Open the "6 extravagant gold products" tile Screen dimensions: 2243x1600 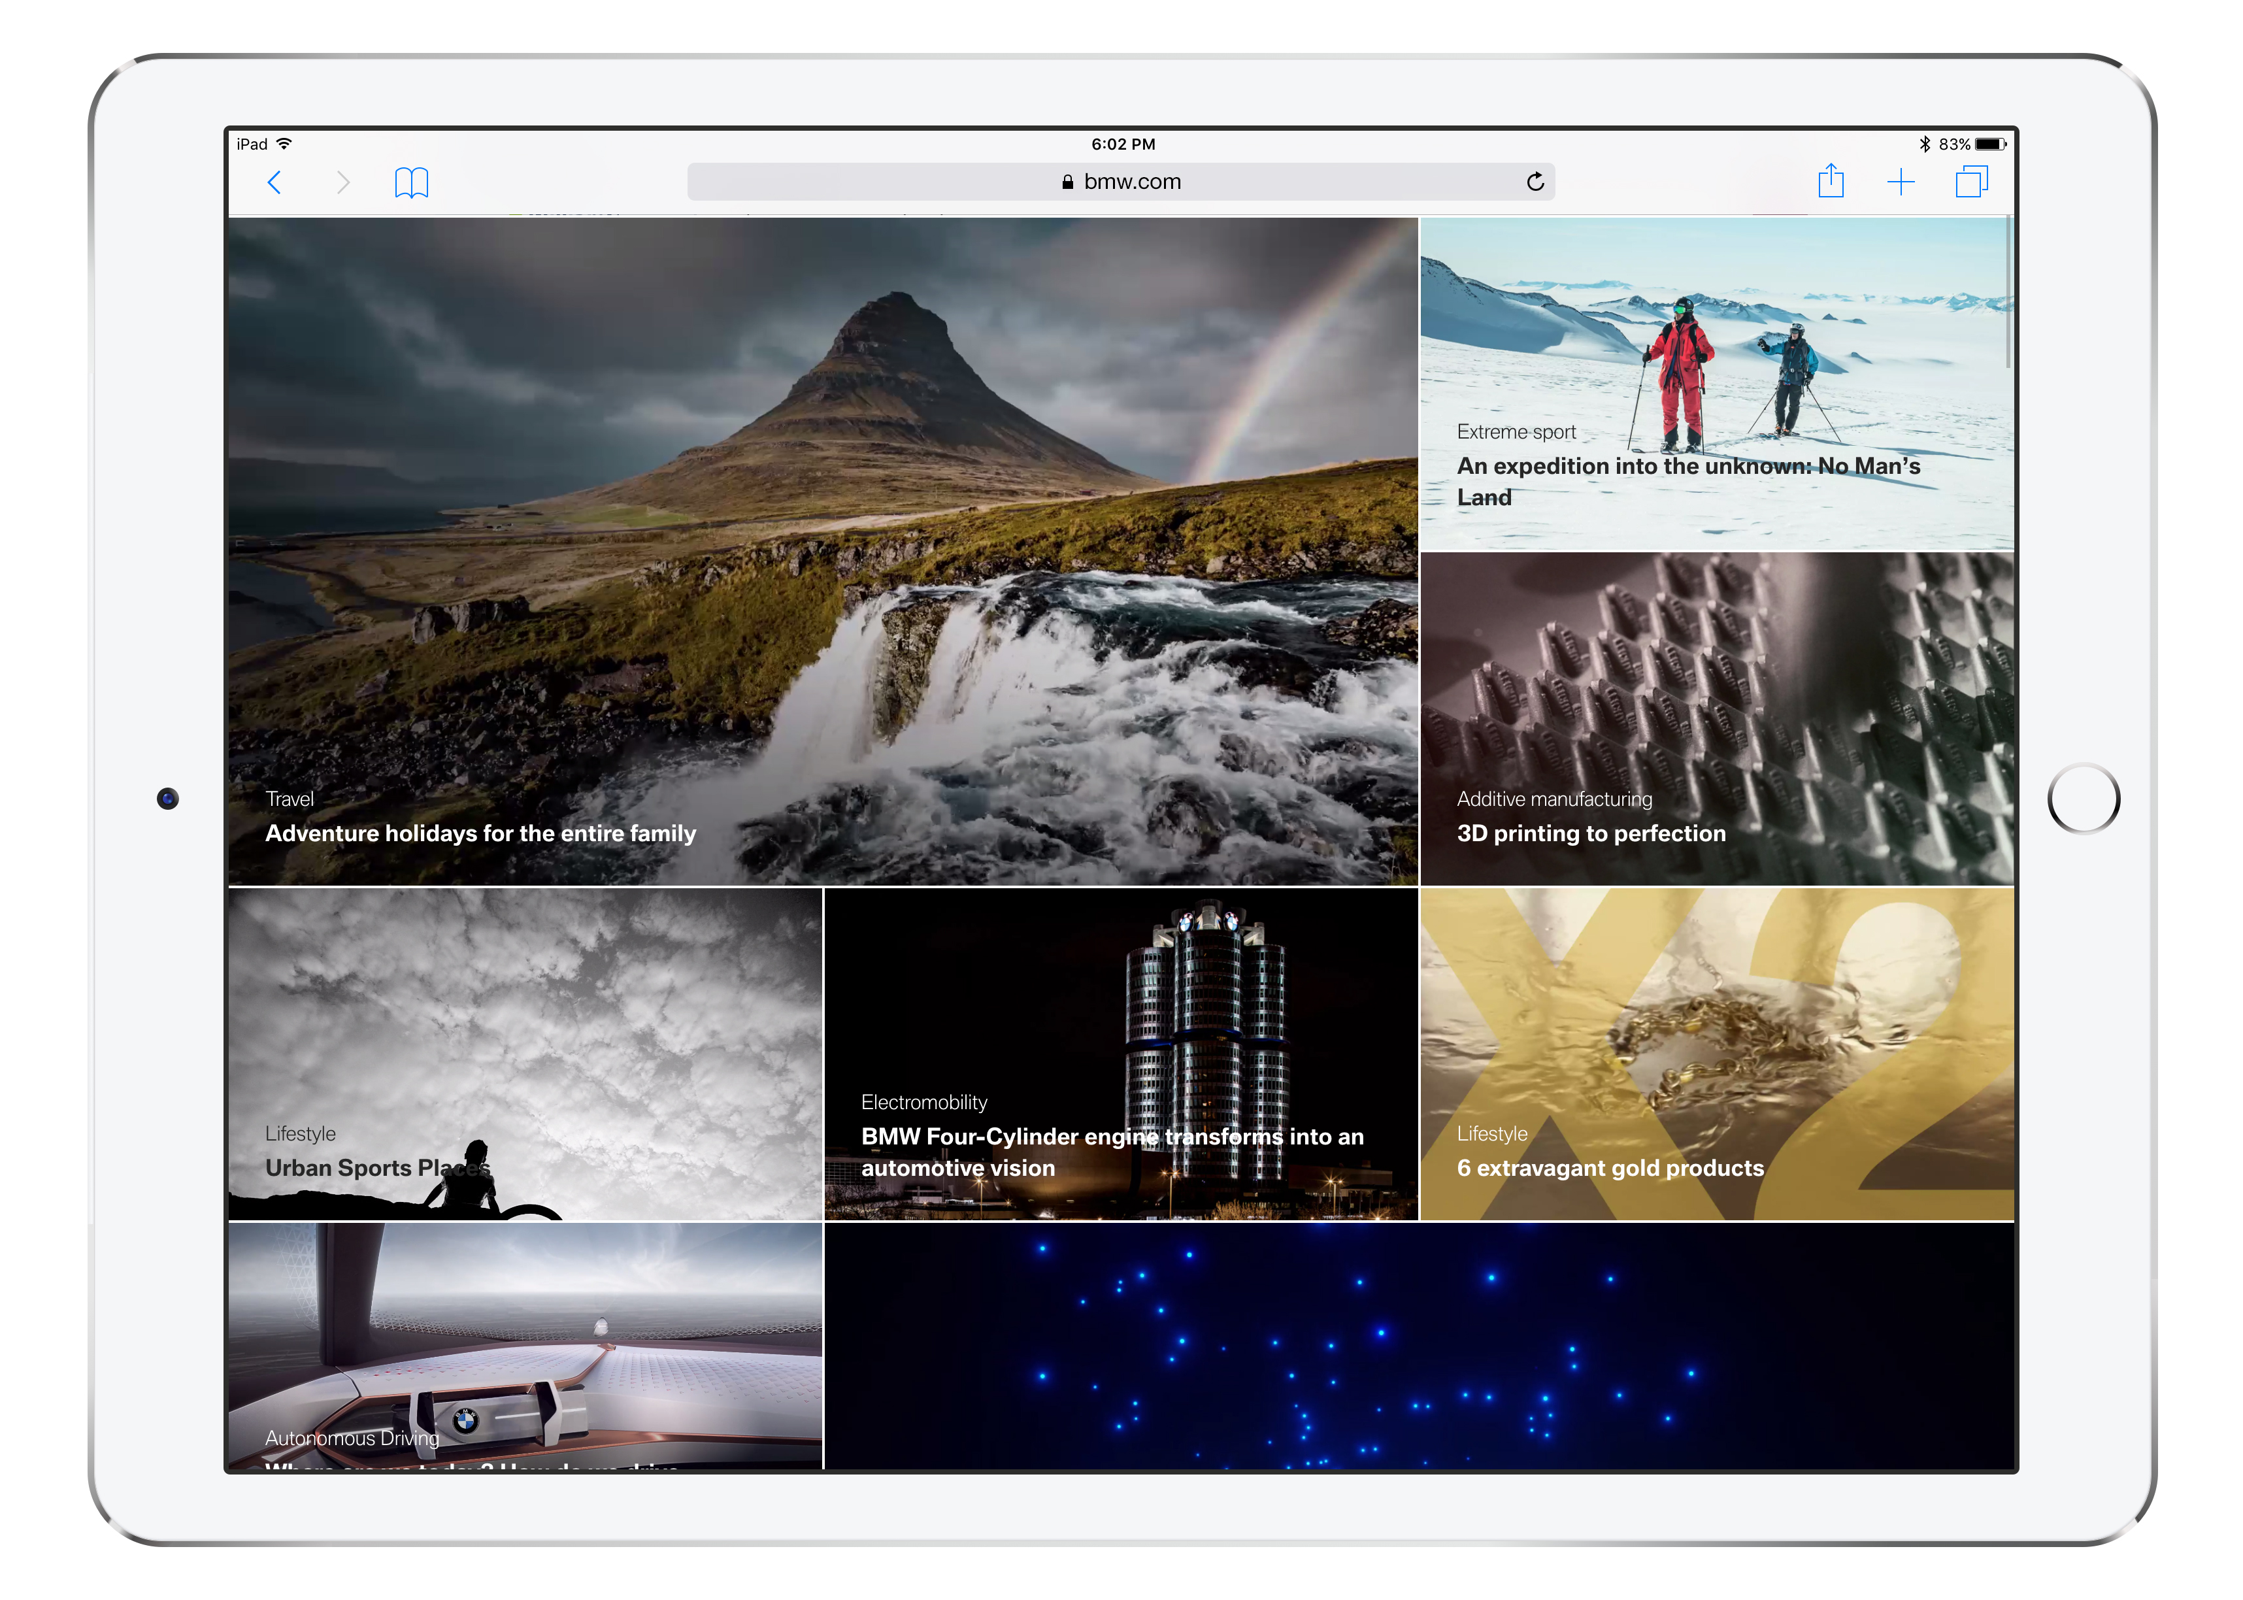tap(1610, 1167)
